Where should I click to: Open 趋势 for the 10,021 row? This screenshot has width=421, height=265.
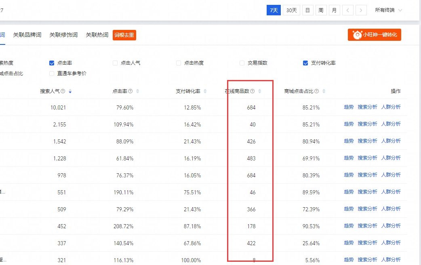point(349,107)
